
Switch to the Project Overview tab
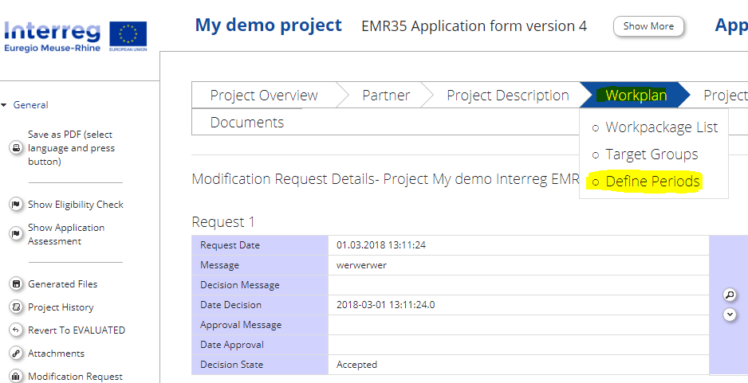264,96
